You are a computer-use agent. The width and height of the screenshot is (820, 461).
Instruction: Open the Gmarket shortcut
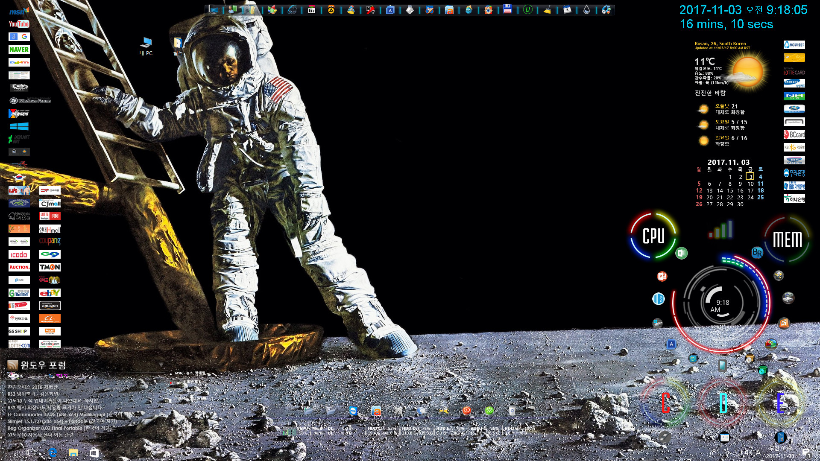tap(19, 293)
